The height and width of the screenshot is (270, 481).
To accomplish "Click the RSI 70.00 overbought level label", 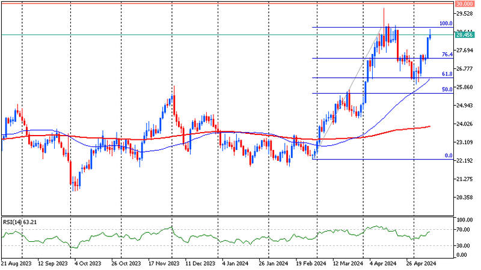I will (463, 230).
